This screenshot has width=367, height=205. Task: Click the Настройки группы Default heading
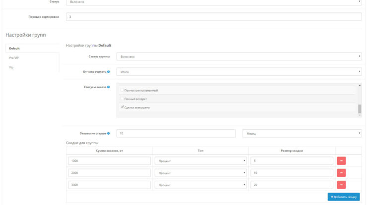(x=89, y=46)
